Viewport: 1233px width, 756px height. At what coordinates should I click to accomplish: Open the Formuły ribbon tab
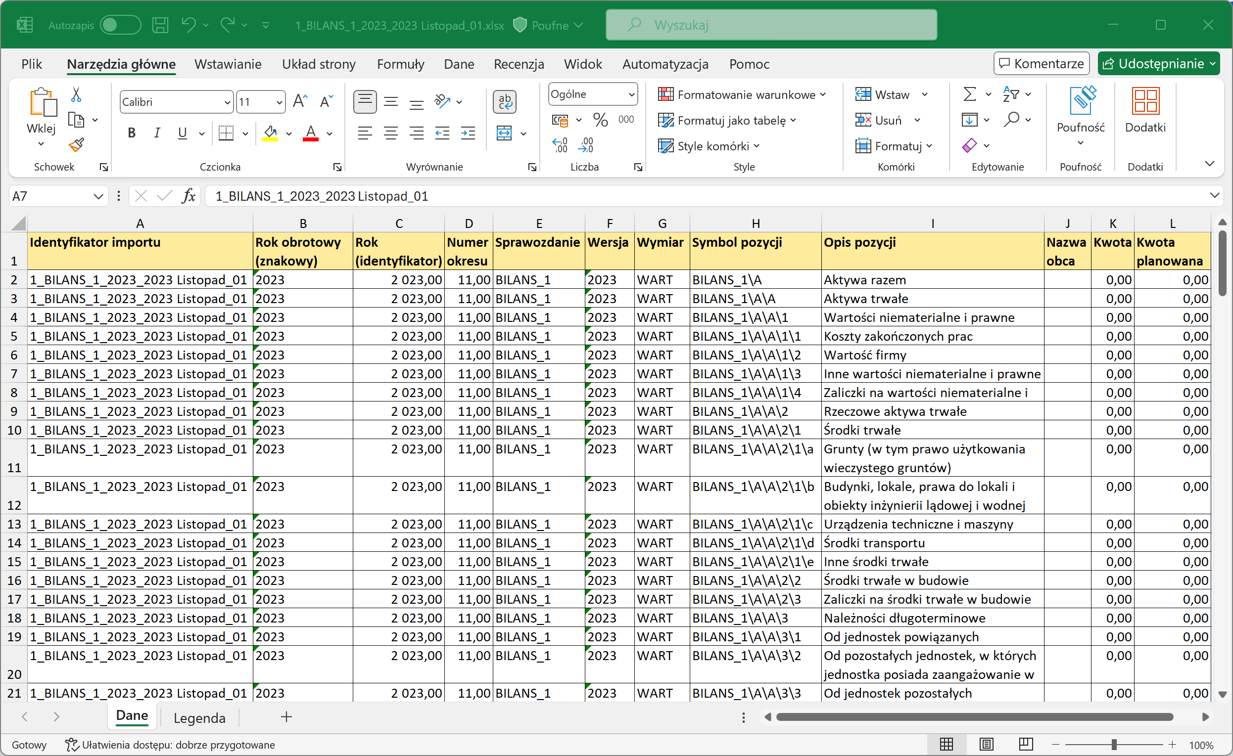pos(400,64)
